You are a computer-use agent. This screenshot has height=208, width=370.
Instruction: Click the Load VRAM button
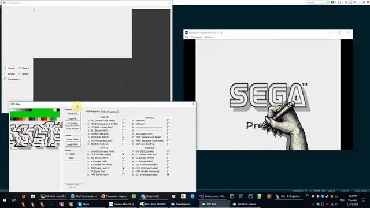tap(72, 144)
